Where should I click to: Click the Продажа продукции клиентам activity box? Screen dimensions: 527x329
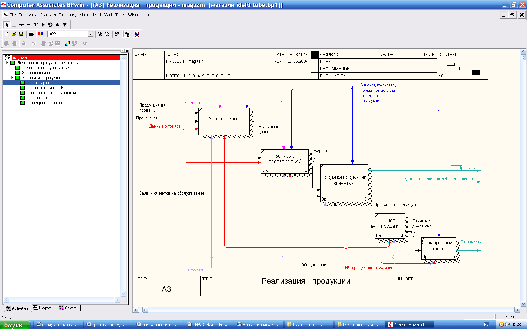pyautogui.click(x=344, y=183)
